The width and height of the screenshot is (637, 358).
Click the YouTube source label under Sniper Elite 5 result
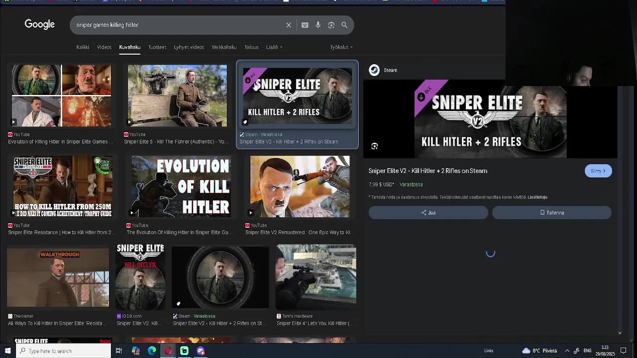(x=134, y=135)
